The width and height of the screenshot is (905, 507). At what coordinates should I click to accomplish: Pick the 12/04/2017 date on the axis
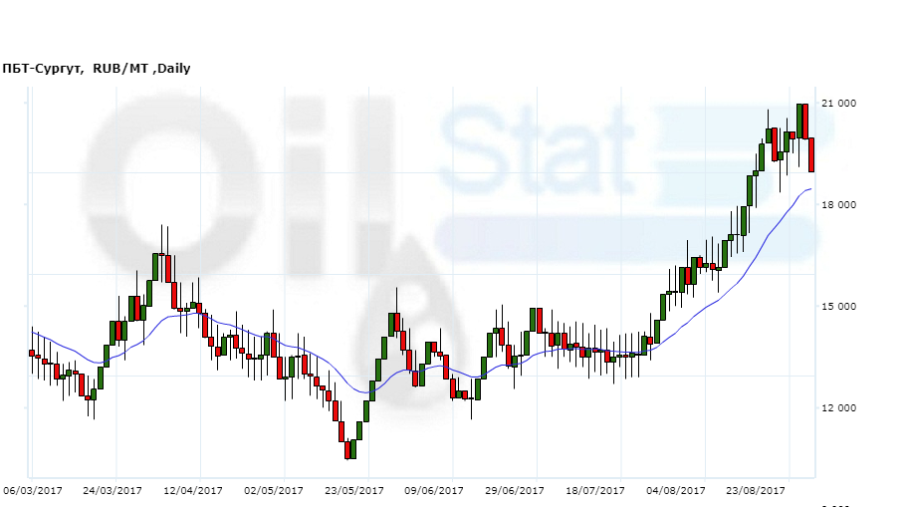click(193, 491)
